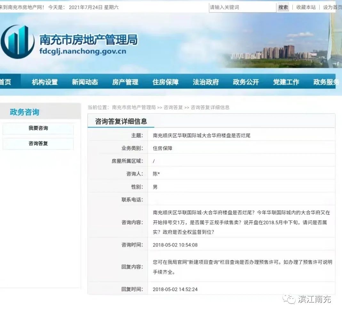
Task: Click the WeChat icon beside 滨江南充 watermark
Action: [291, 299]
